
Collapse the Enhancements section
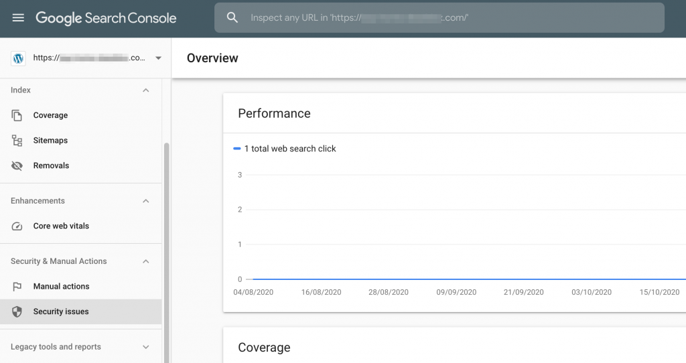(146, 201)
